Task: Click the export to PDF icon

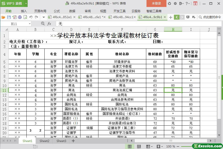Action: (14, 17)
